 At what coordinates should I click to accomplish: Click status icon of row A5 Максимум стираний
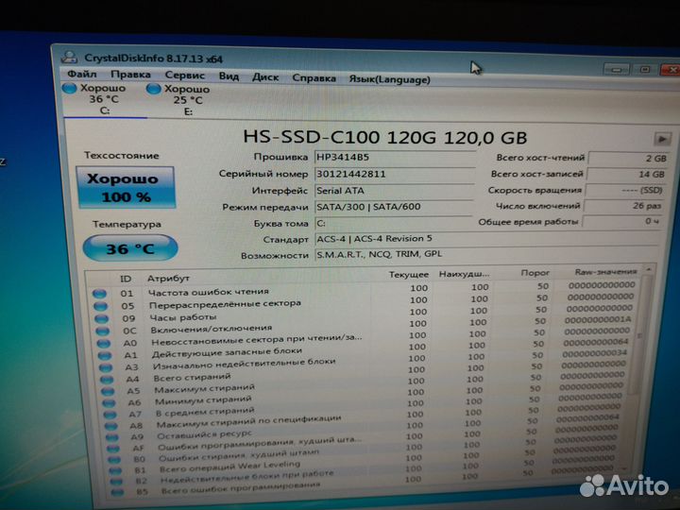click(108, 392)
